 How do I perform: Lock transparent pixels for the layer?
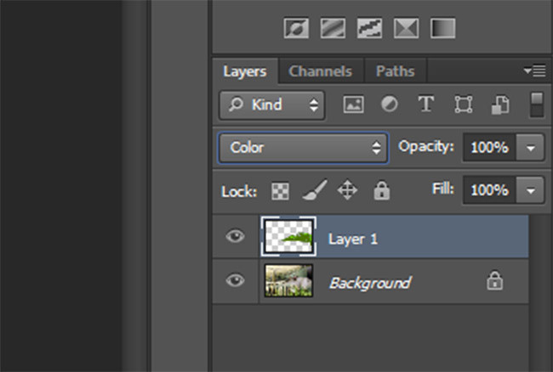click(279, 190)
